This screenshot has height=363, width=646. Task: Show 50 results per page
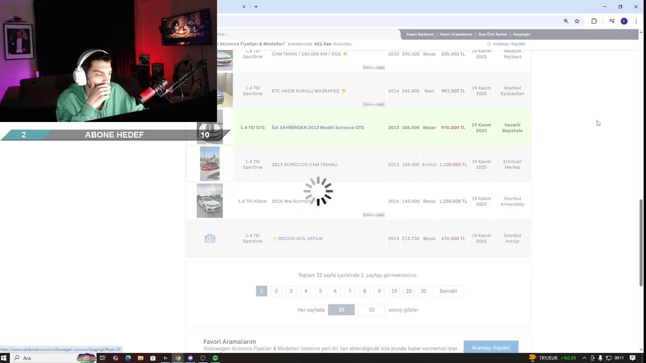click(371, 310)
